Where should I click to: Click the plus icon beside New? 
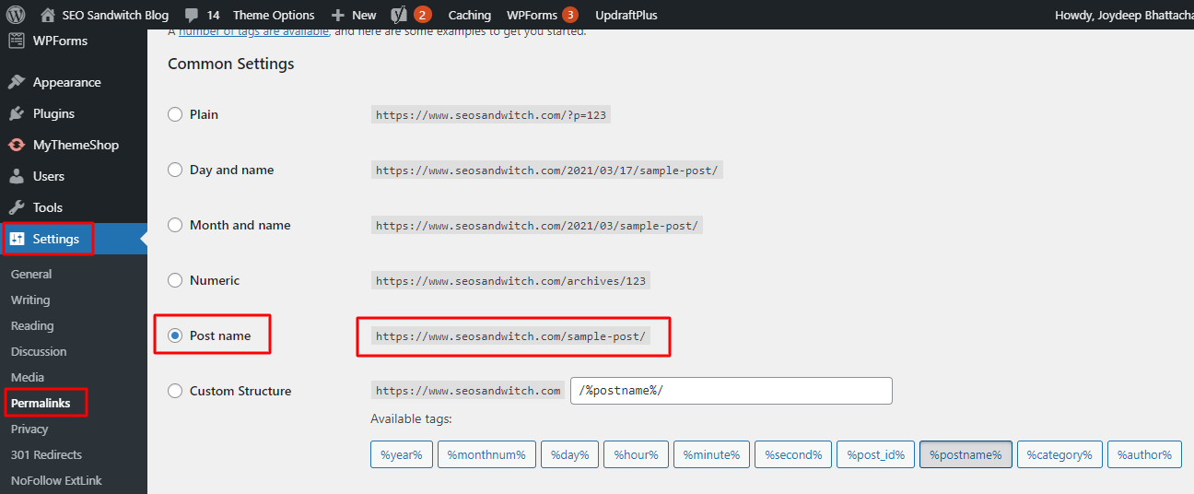pyautogui.click(x=337, y=15)
